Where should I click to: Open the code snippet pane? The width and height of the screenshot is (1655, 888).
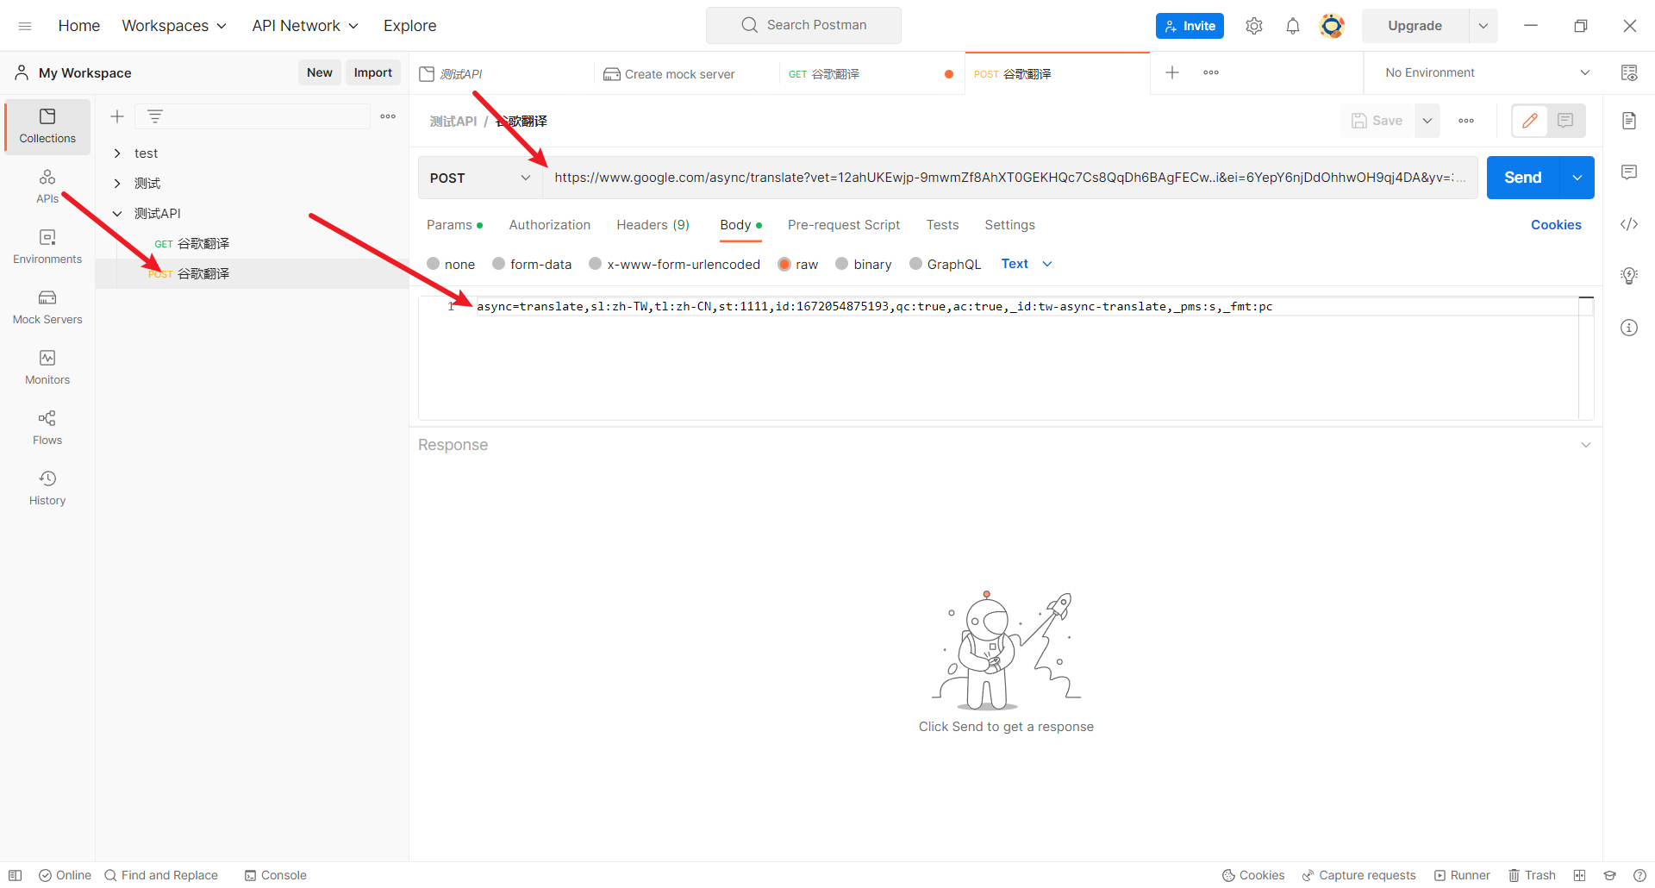tap(1629, 224)
